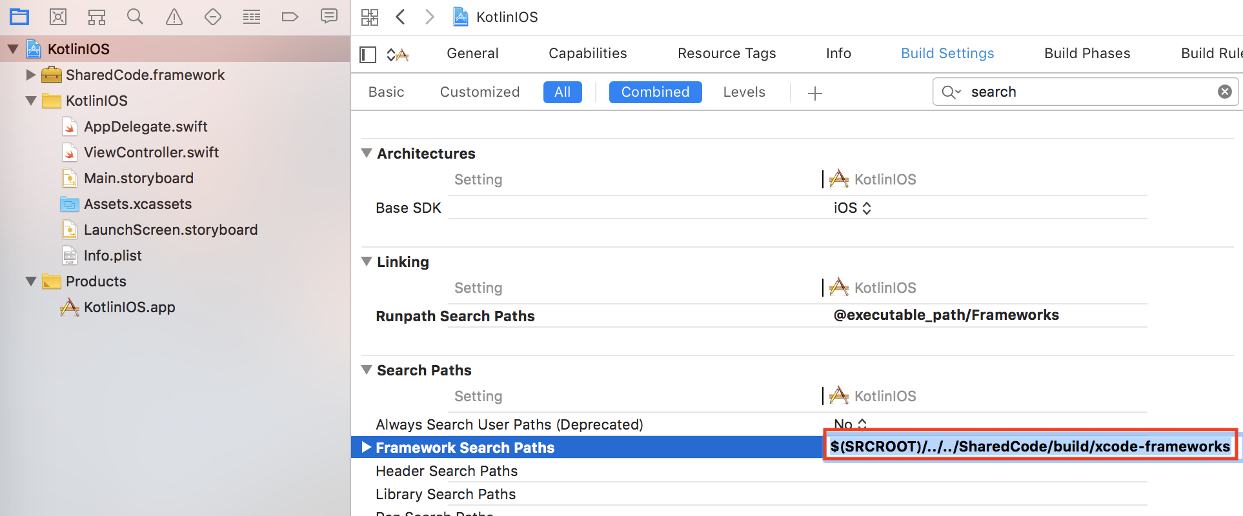Open the Source Control navigator icon
Screen dimensions: 1243x516
(58, 17)
